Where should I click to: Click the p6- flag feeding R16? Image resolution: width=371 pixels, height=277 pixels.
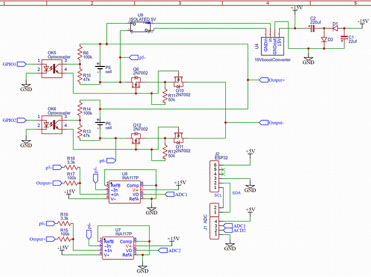(51, 223)
